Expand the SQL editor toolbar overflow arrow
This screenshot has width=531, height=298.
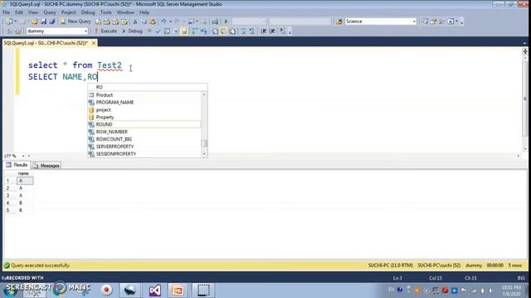pyautogui.click(x=290, y=32)
